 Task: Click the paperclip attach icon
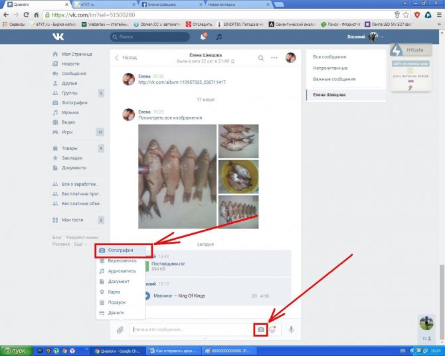(120, 329)
